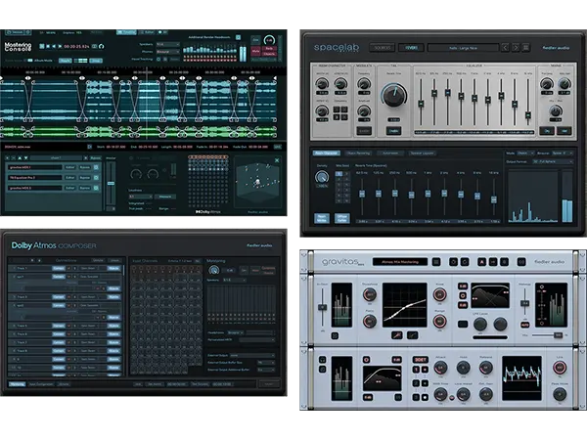Click the Room Modes button in Spacelab
The image size is (587, 440).
pyautogui.click(x=322, y=218)
